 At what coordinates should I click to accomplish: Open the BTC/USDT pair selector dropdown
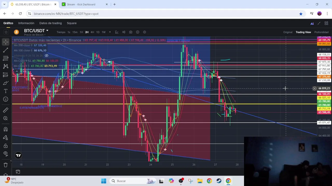36,30
